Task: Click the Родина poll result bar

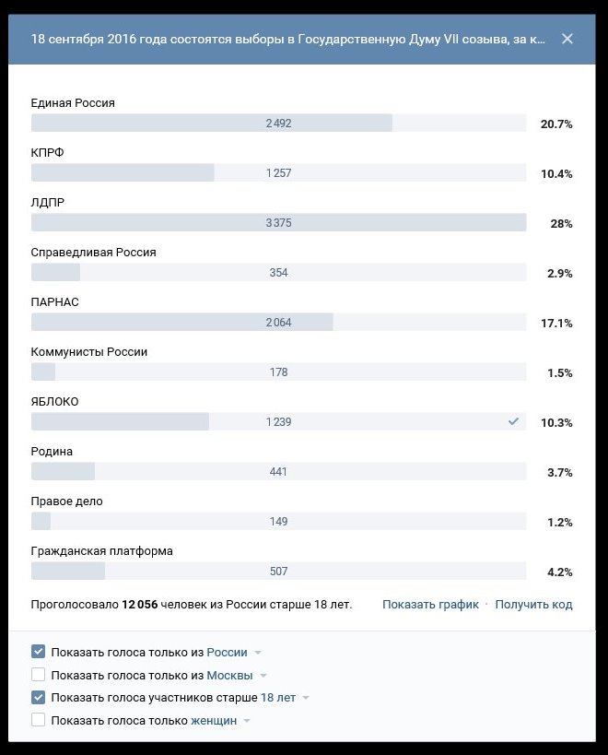Action: (x=278, y=471)
